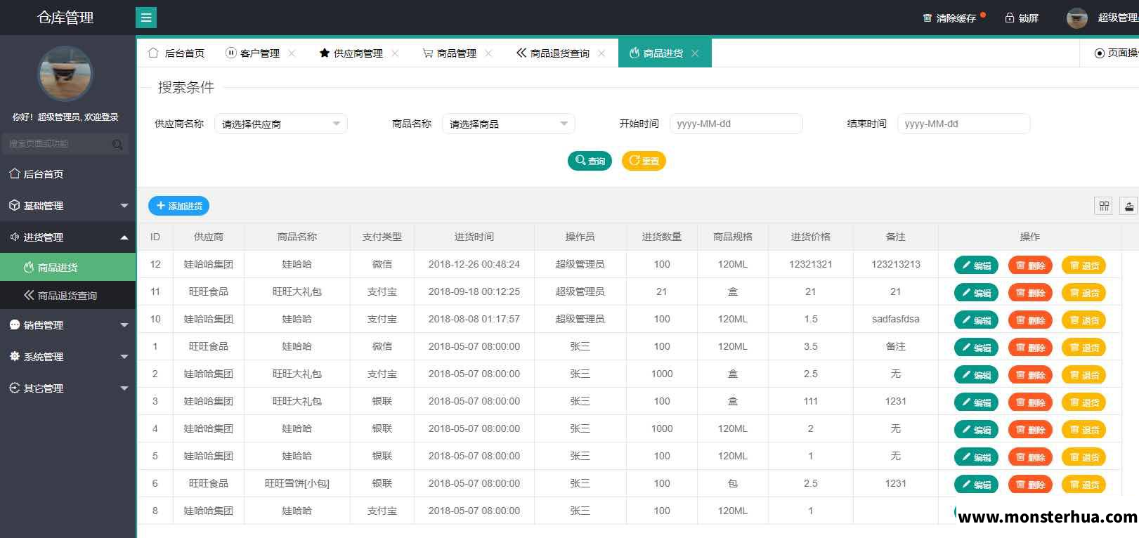Close the 商品管理 tab
Viewport: 1139px width, 538px height.
488,53
